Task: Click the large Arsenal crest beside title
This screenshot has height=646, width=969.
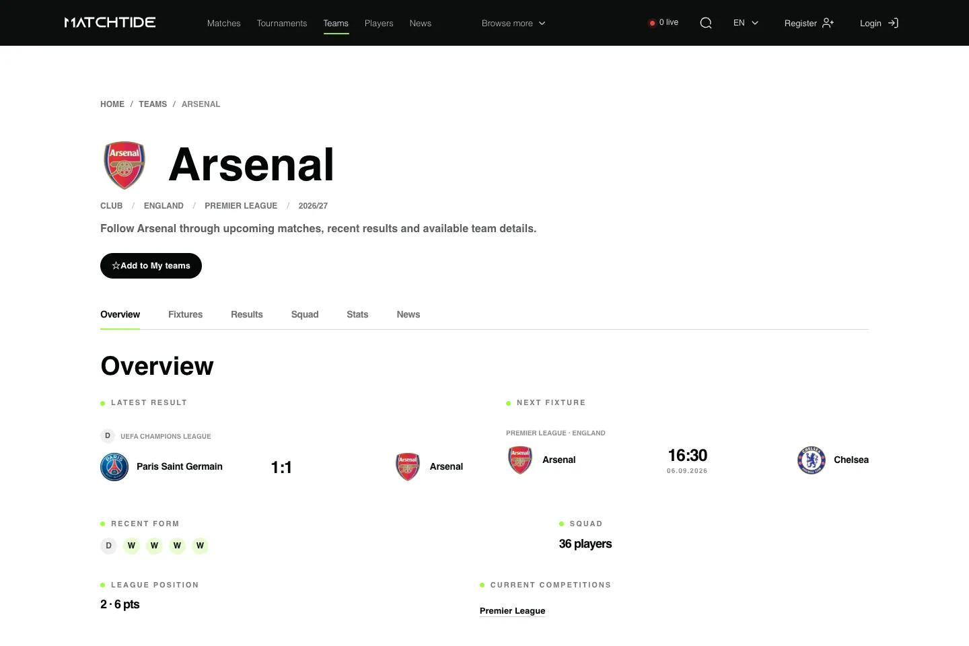Action: 124,165
